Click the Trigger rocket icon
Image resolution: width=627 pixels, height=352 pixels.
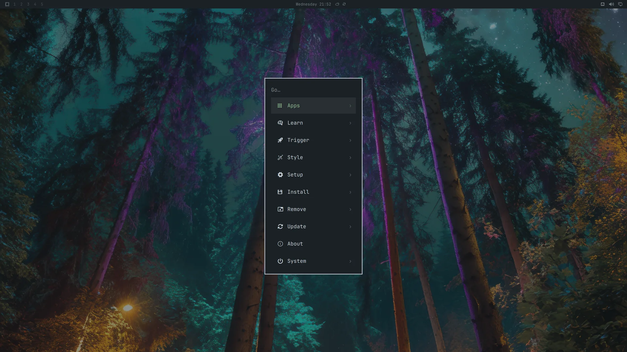click(280, 140)
